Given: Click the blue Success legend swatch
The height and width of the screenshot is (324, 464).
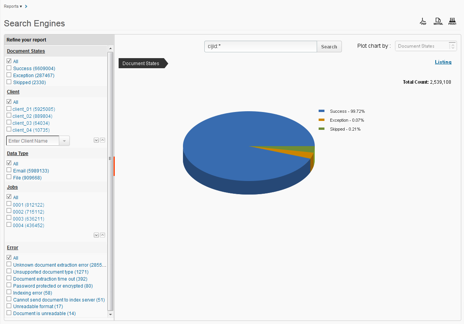Looking at the screenshot, I should pyautogui.click(x=321, y=111).
